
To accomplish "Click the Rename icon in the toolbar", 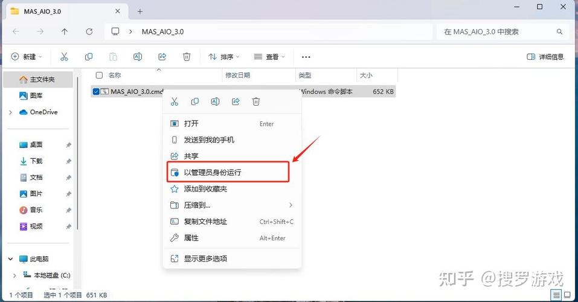I will (138, 57).
